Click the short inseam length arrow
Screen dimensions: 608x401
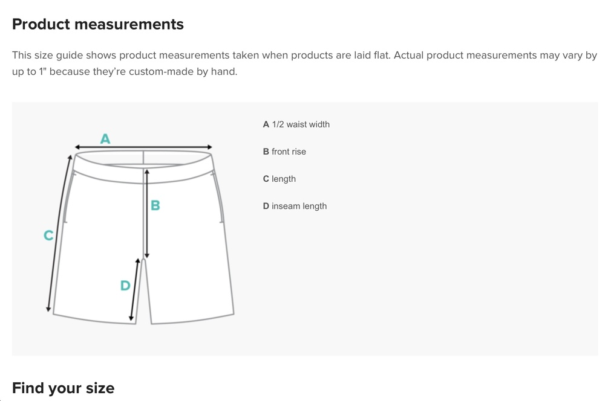[134, 290]
